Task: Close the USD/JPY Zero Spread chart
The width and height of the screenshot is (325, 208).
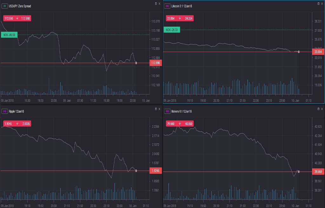Action: (160, 3)
